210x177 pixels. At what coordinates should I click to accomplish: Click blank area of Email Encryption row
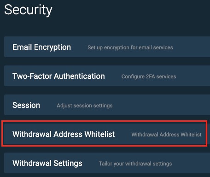[x=191, y=47]
